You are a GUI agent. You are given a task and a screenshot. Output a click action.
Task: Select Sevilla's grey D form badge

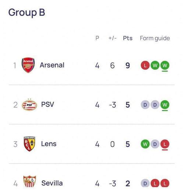tap(145, 183)
